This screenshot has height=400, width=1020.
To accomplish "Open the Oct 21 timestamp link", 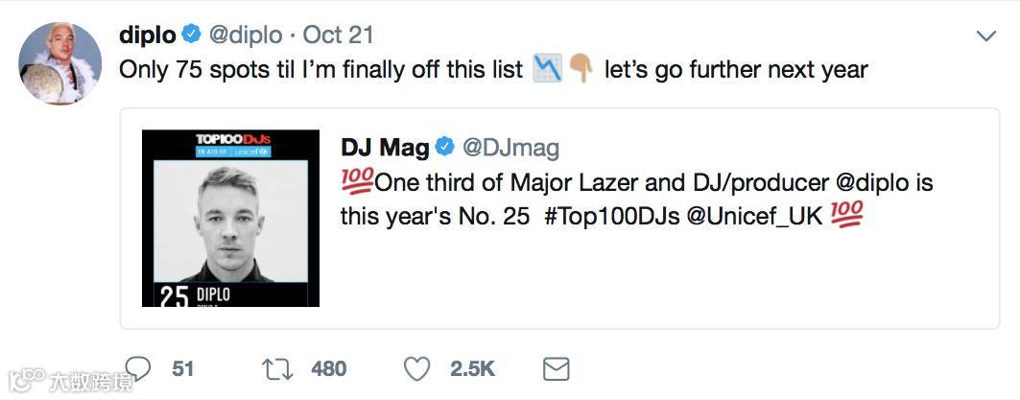I will (338, 35).
